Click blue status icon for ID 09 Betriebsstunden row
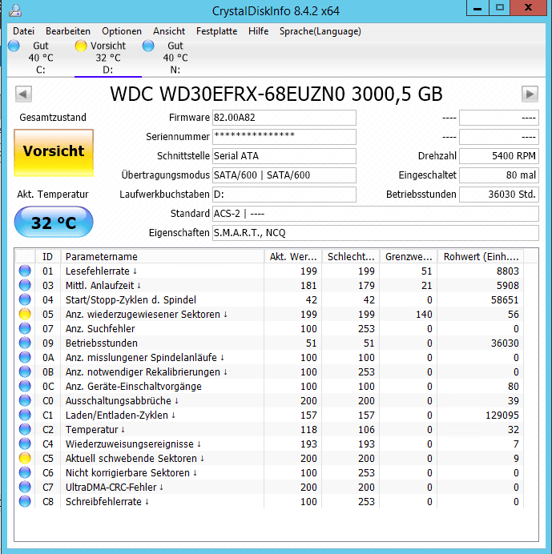Viewport: 552px width, 554px height. [25, 343]
